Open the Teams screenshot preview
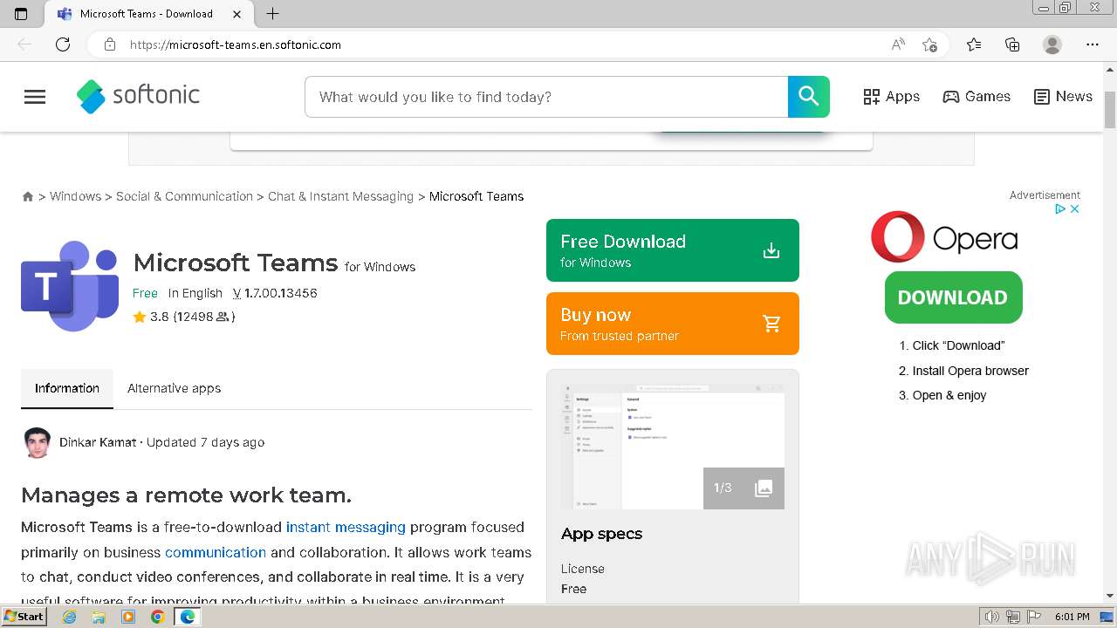1117x628 pixels. coord(672,447)
